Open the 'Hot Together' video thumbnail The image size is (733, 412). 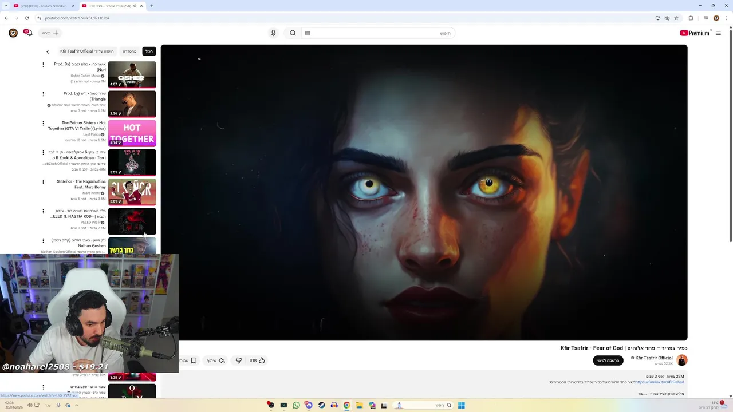click(x=132, y=133)
